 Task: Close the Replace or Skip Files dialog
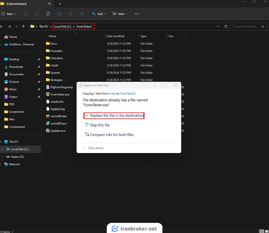[x=176, y=85]
